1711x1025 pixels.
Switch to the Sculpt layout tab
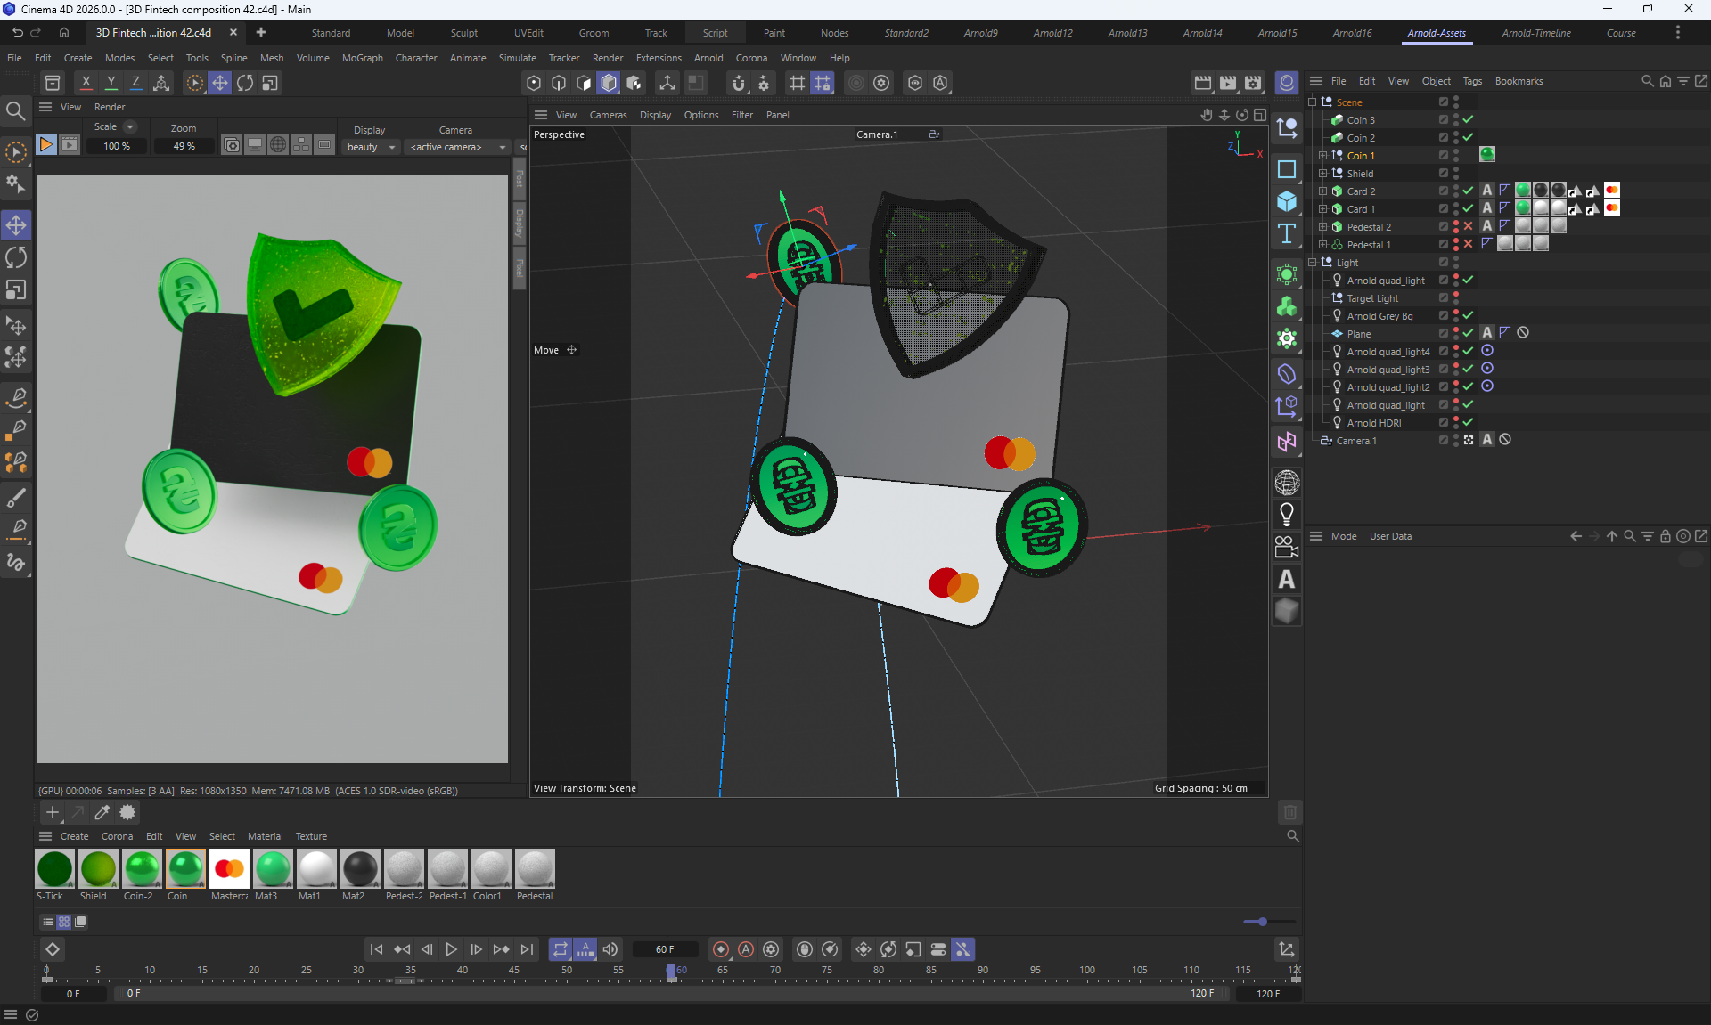pyautogui.click(x=463, y=33)
